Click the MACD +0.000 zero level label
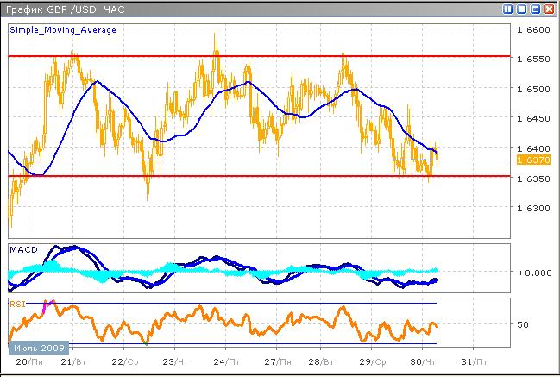 [537, 273]
